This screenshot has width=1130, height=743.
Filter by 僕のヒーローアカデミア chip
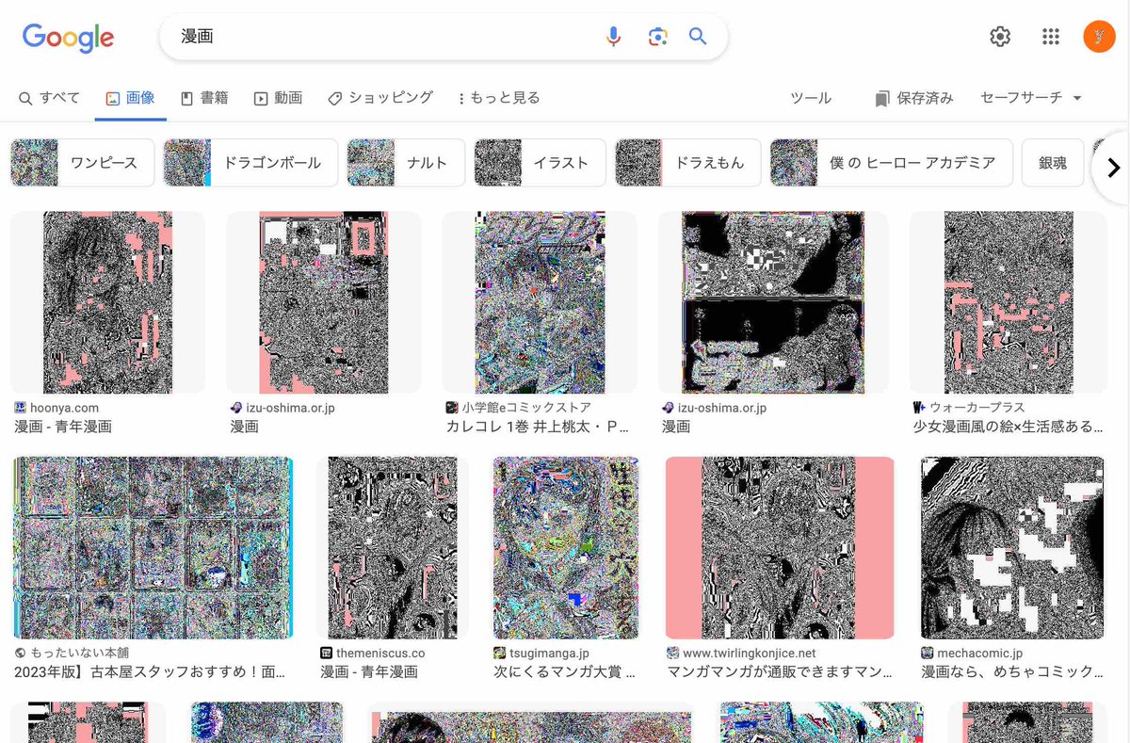[891, 163]
